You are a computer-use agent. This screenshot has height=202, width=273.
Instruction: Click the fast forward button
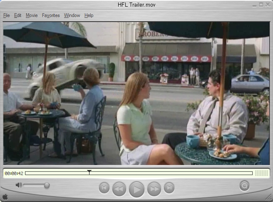(x=154, y=189)
